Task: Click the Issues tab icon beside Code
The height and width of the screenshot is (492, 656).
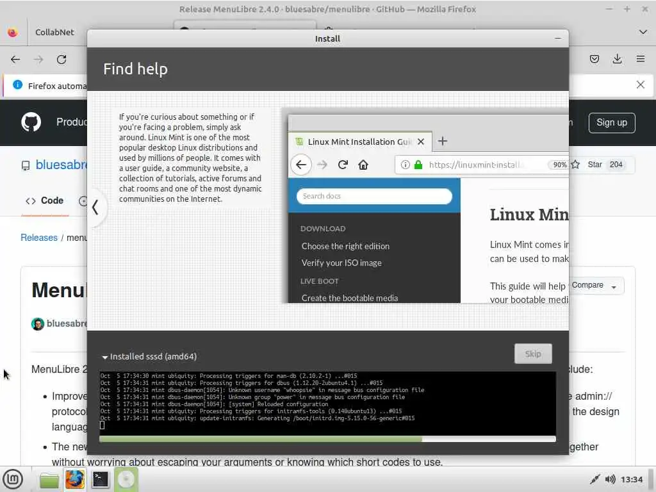Action: 83,201
